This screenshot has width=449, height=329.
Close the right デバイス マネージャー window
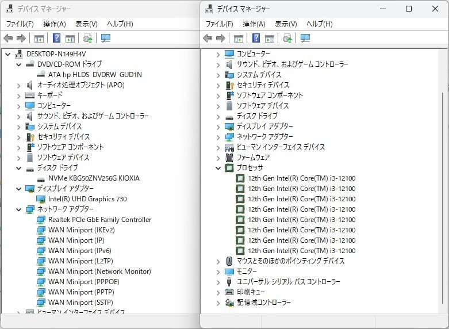click(x=435, y=9)
